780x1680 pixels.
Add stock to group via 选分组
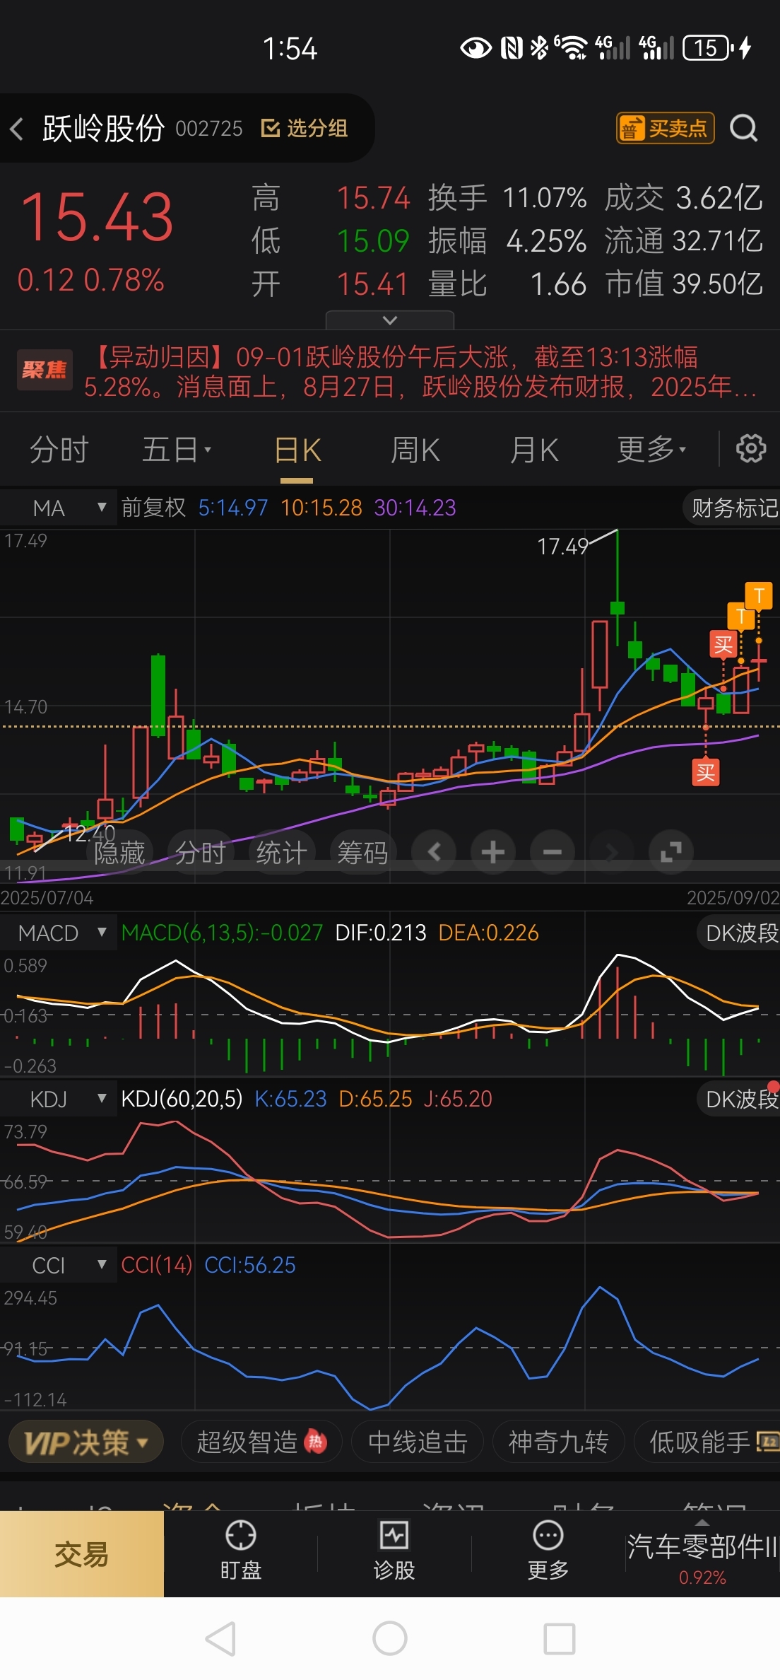tap(304, 129)
